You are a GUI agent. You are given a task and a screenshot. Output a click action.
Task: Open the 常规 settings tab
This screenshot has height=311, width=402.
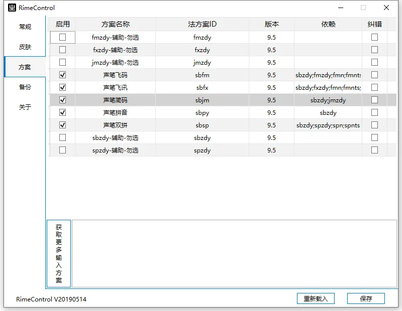(25, 27)
